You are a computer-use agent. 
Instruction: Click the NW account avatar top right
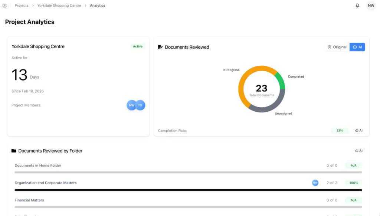pyautogui.click(x=371, y=5)
